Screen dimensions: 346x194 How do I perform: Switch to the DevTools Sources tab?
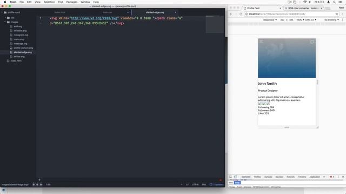[x=279, y=177]
